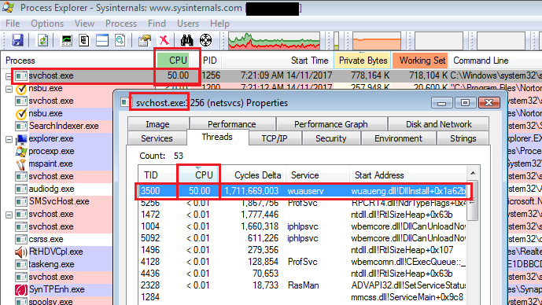Click the threads list scrollbar thumb
The width and height of the screenshot is (542, 305).
pos(473,200)
